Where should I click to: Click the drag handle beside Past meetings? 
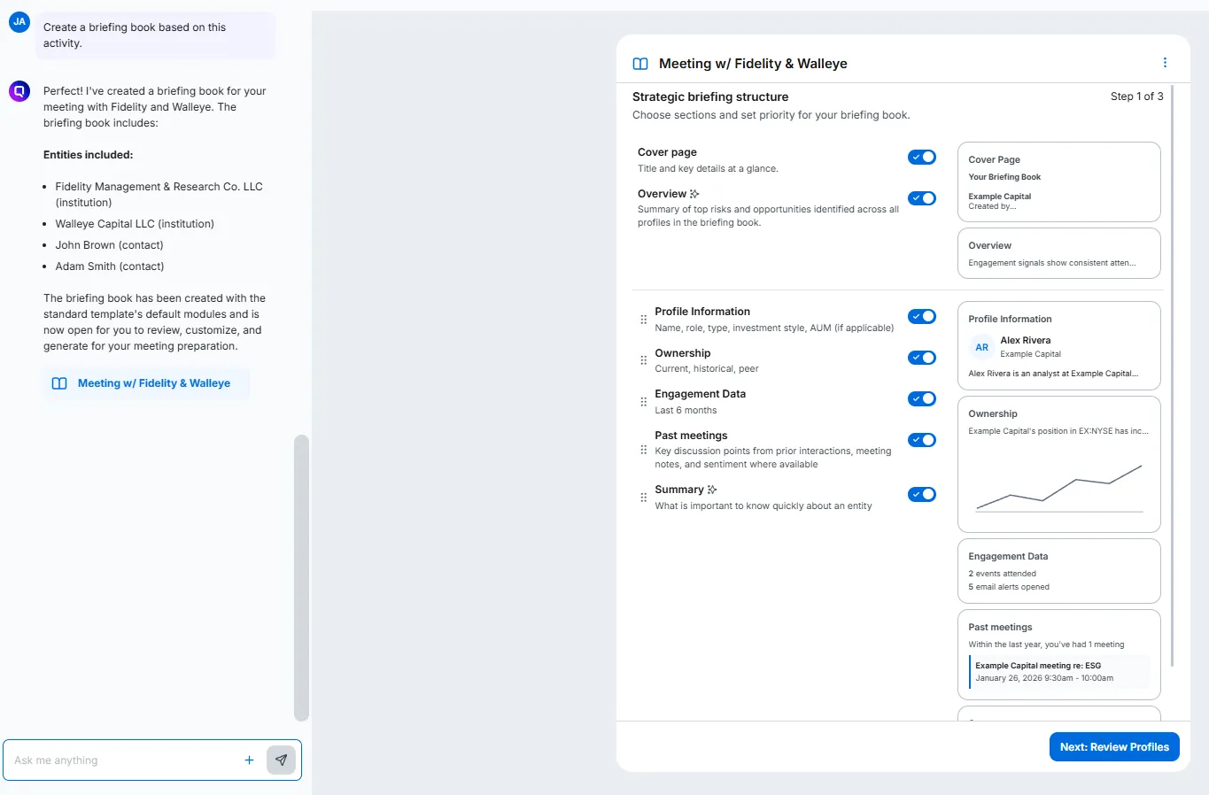pos(644,450)
